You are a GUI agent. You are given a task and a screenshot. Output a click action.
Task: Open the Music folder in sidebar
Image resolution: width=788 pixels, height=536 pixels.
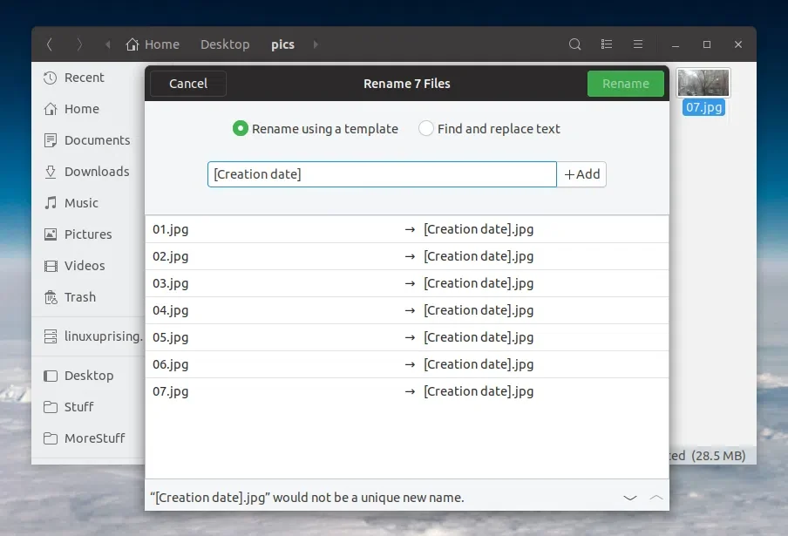pyautogui.click(x=81, y=203)
